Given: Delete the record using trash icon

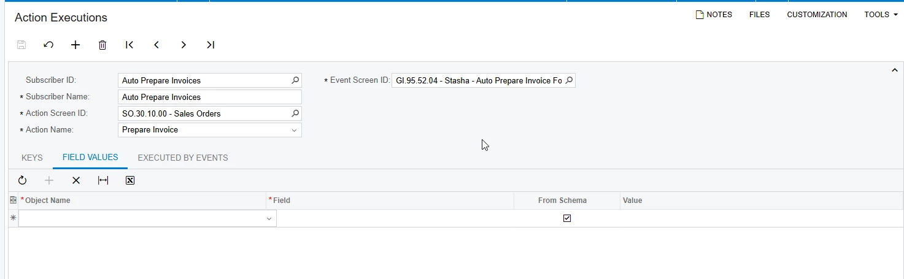Looking at the screenshot, I should pos(102,45).
